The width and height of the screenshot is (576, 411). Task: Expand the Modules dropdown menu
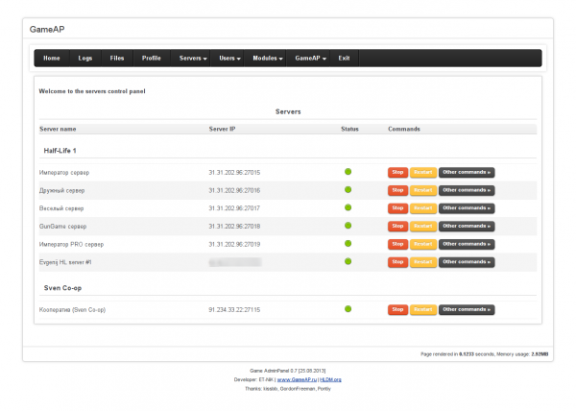(268, 58)
